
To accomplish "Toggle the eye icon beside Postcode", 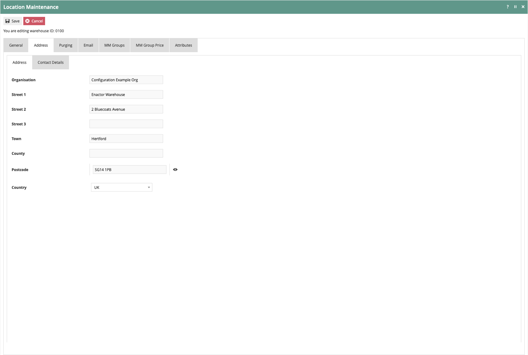I will coord(175,170).
